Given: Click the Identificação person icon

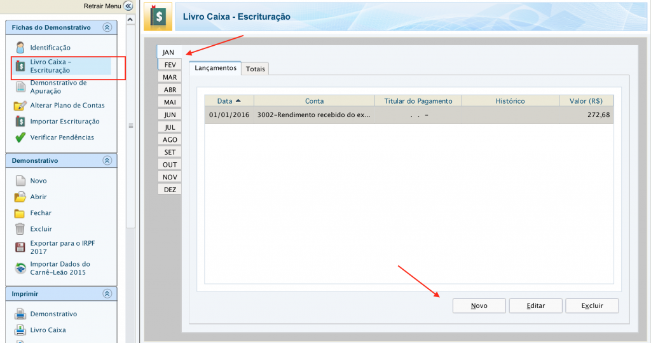Looking at the screenshot, I should click(20, 48).
